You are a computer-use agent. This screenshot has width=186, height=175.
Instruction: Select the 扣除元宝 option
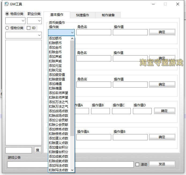(x=59, y=70)
